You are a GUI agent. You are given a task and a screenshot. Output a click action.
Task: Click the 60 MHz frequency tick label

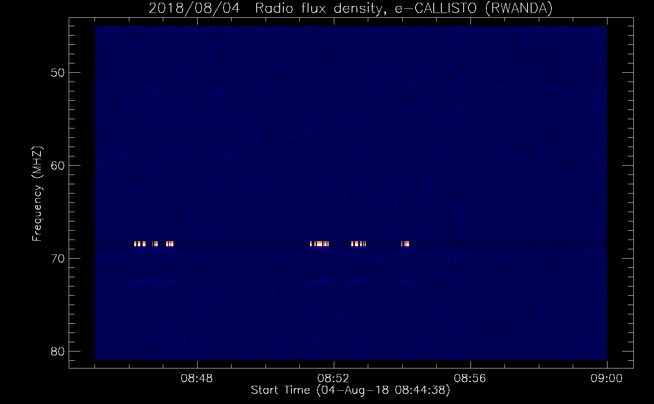pos(58,166)
